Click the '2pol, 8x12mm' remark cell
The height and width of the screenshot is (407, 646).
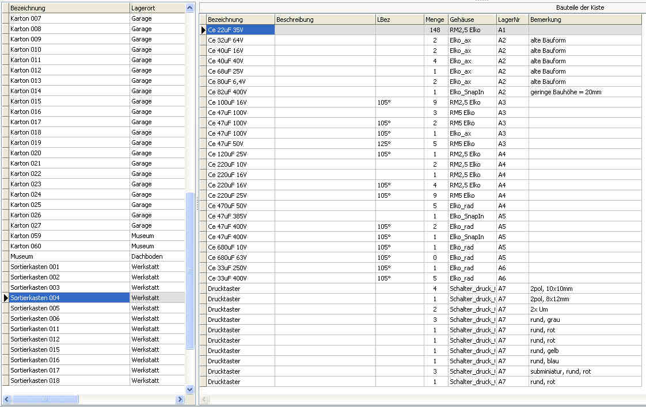[x=585, y=299]
